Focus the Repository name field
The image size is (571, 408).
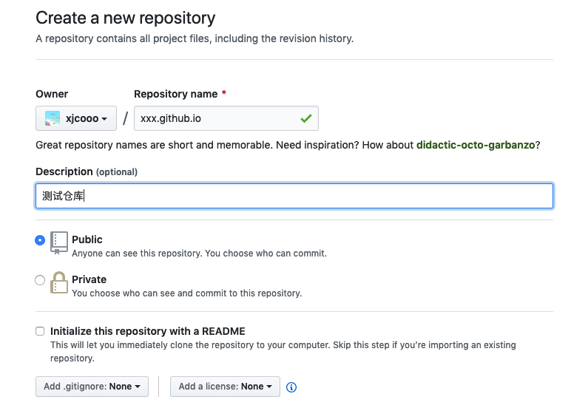point(226,118)
